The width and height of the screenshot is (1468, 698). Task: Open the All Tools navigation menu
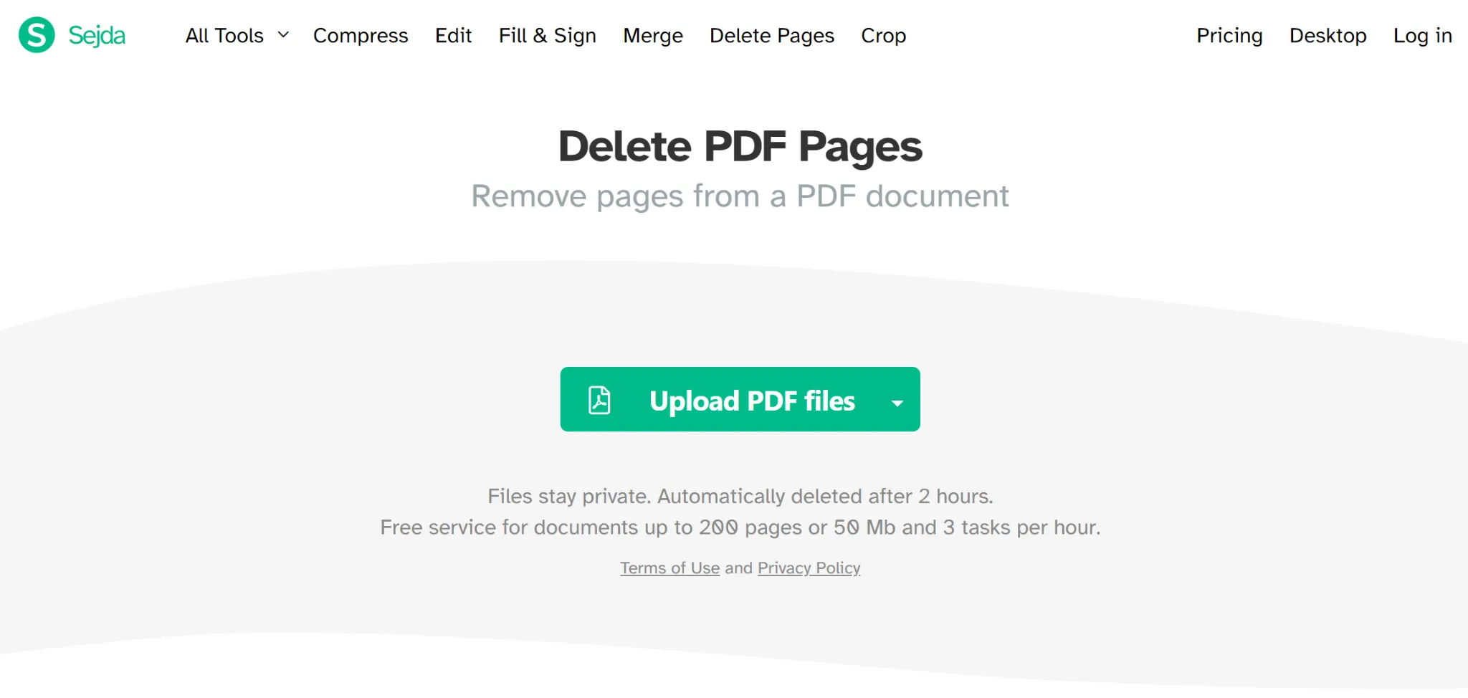(x=224, y=35)
